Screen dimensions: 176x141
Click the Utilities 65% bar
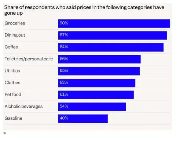[99, 71]
